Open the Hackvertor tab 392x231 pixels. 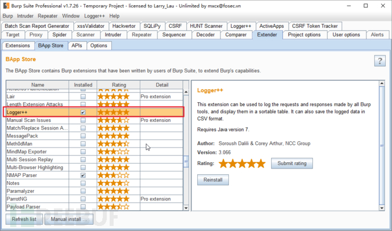pos(124,26)
